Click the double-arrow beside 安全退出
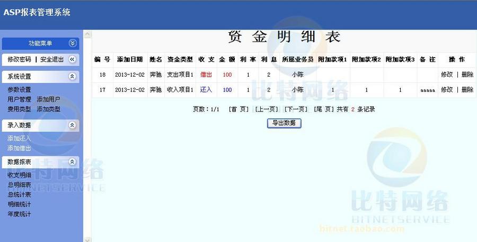Image resolution: width=477 pixels, height=242 pixels. (72, 59)
